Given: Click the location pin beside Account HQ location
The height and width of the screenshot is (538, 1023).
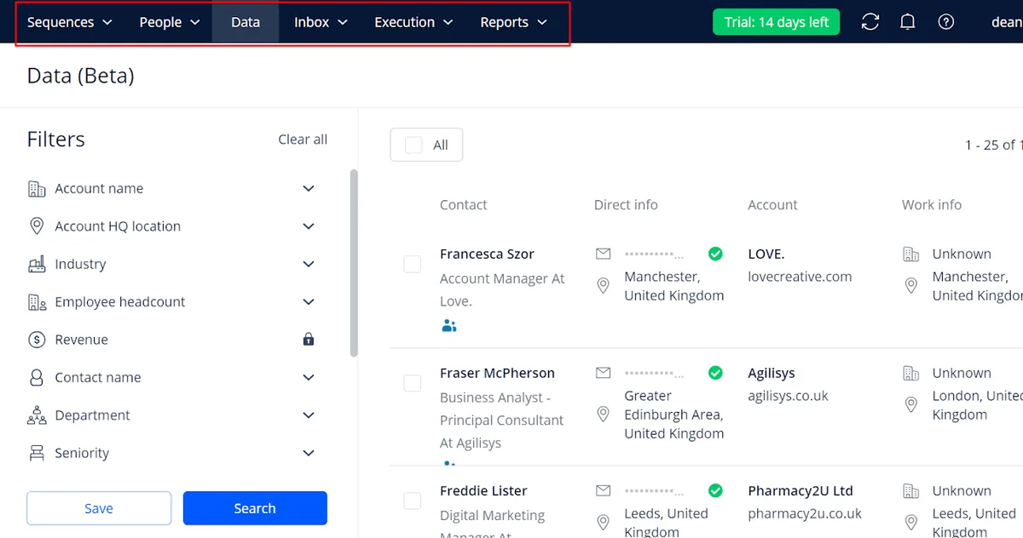Looking at the screenshot, I should click(x=36, y=226).
